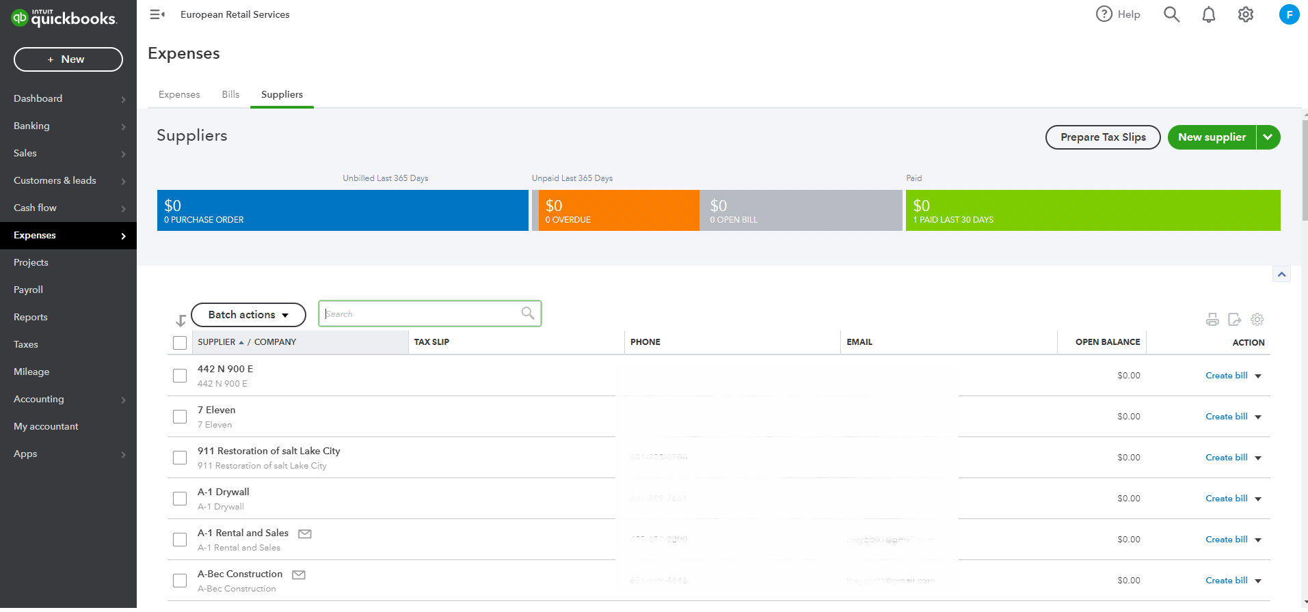The height and width of the screenshot is (612, 1308).
Task: Open the search magnifier in header
Action: click(1171, 14)
